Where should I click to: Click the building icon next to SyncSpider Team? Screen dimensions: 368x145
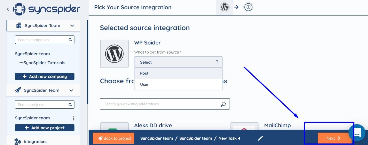(x=19, y=26)
